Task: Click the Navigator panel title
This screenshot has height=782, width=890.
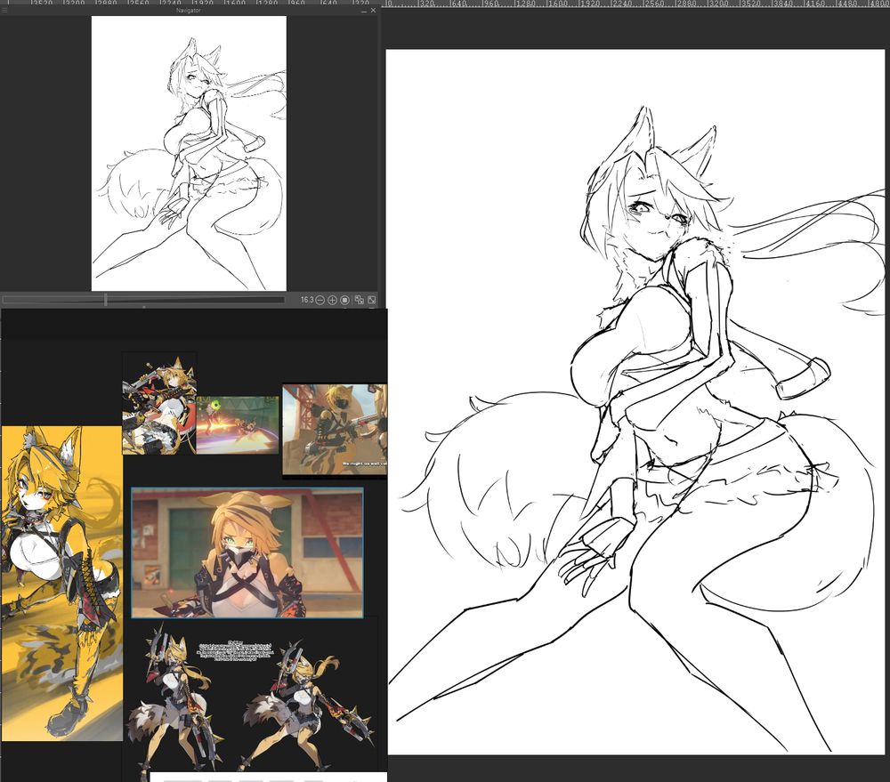Action: pyautogui.click(x=188, y=10)
